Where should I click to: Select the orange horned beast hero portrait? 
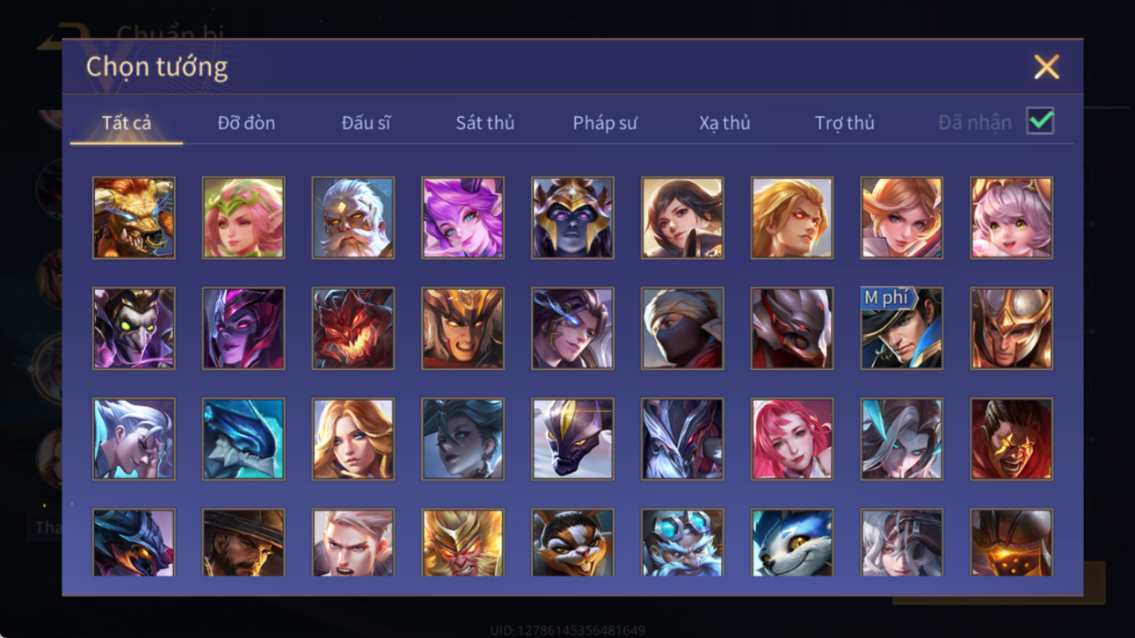(134, 218)
